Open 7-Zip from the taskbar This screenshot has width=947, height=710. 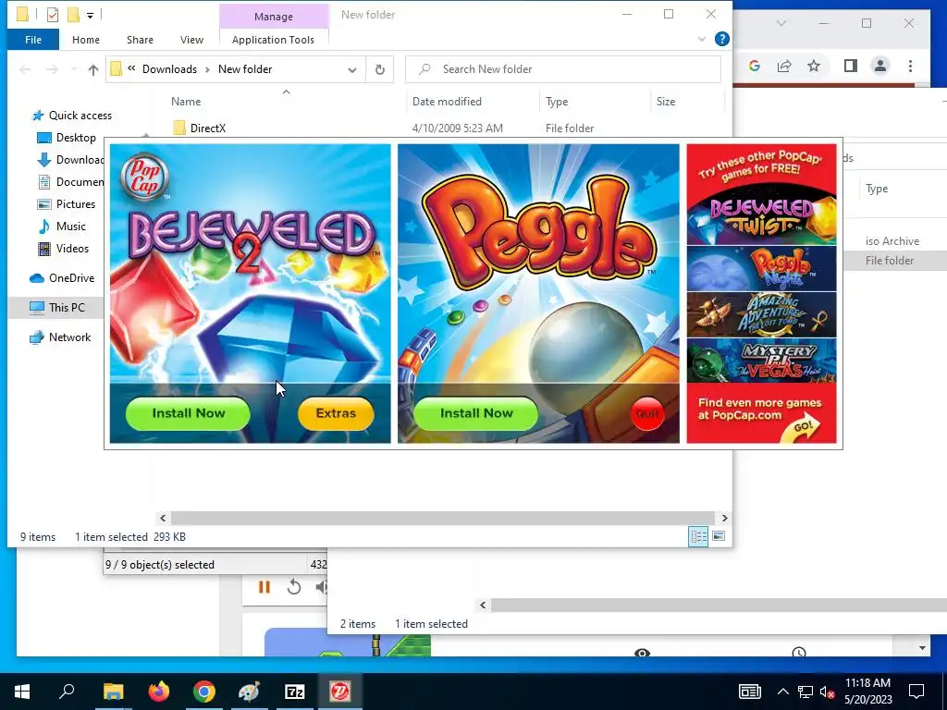click(295, 692)
